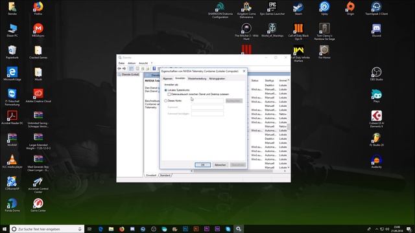The width and height of the screenshot is (415, 233).
Task: Open Firefox desktop shortcut
Action: 38,8
